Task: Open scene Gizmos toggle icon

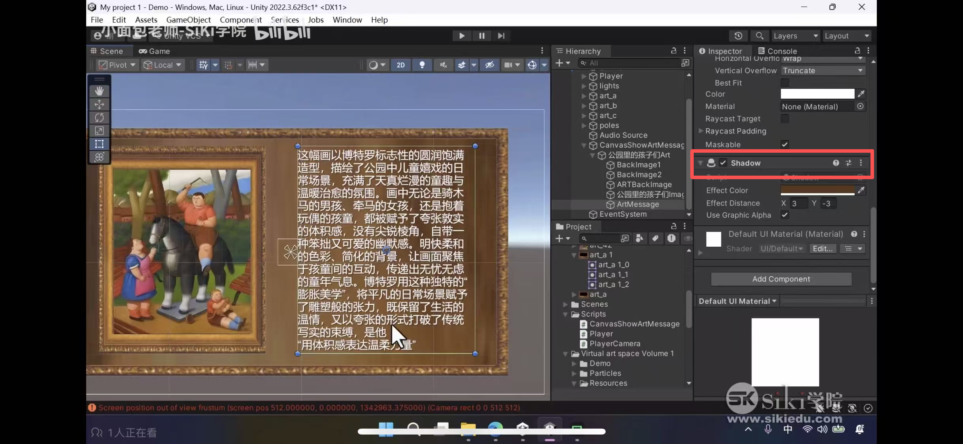Action: pyautogui.click(x=532, y=65)
